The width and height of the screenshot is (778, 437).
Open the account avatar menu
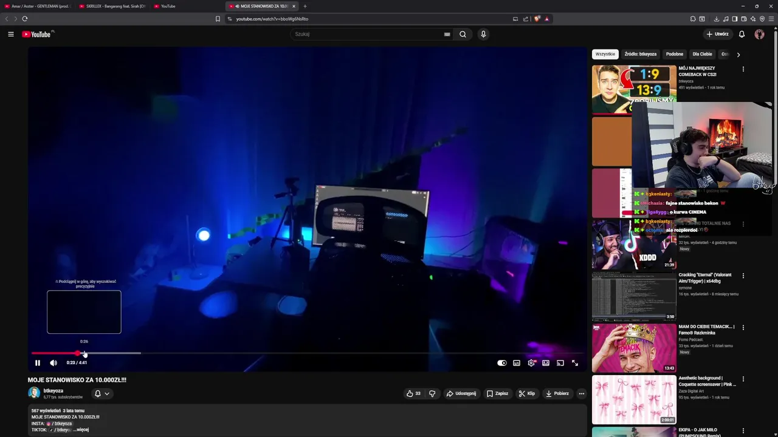[x=759, y=34]
